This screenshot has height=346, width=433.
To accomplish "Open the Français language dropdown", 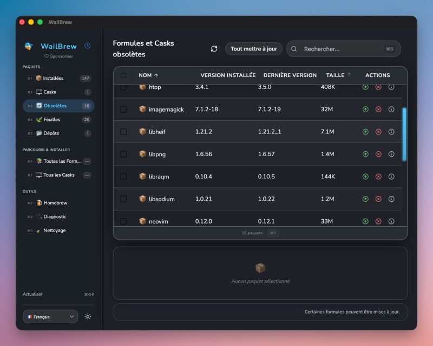I will point(50,317).
